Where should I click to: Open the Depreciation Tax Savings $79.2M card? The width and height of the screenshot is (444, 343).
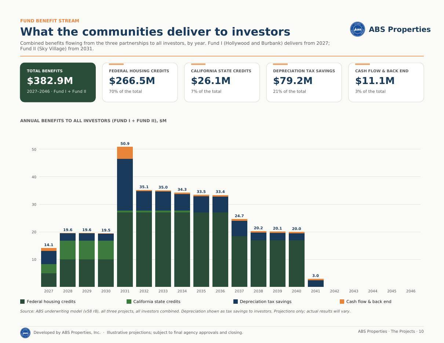click(x=304, y=82)
